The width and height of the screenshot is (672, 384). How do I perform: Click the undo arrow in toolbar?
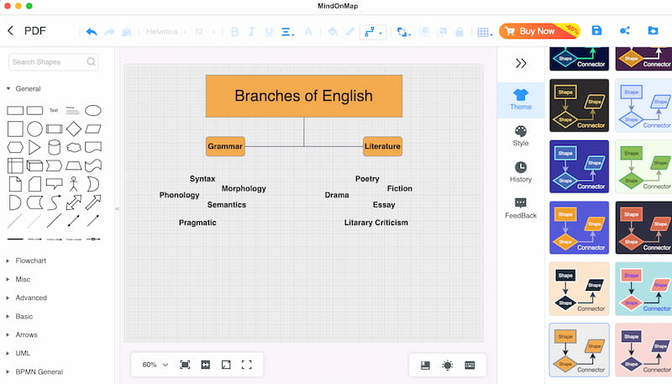click(x=92, y=32)
